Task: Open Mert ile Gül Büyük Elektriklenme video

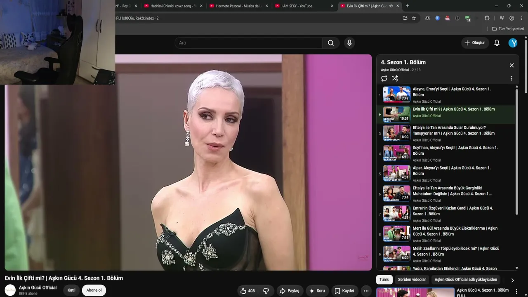Action: (x=446, y=234)
